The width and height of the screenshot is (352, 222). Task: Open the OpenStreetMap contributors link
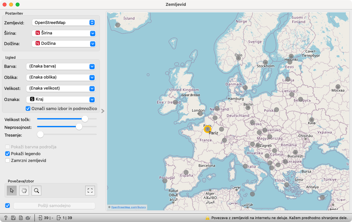128,207
